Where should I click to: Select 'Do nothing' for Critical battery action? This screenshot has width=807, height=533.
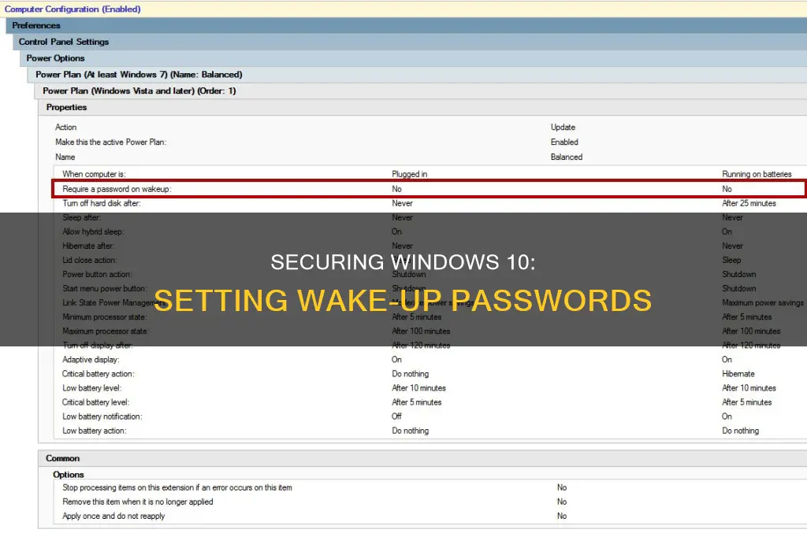point(410,374)
